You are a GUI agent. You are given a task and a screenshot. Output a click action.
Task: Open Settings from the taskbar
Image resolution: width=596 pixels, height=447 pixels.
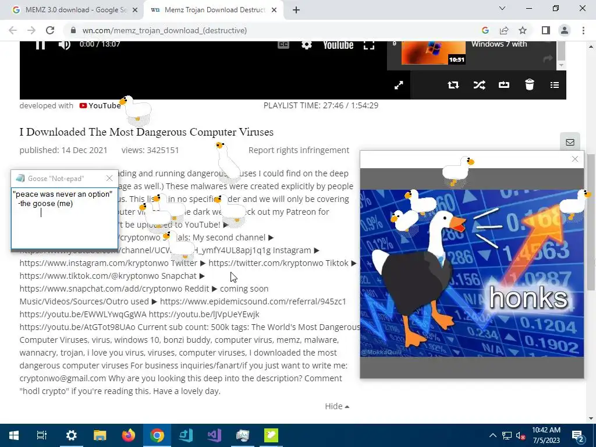point(72,435)
